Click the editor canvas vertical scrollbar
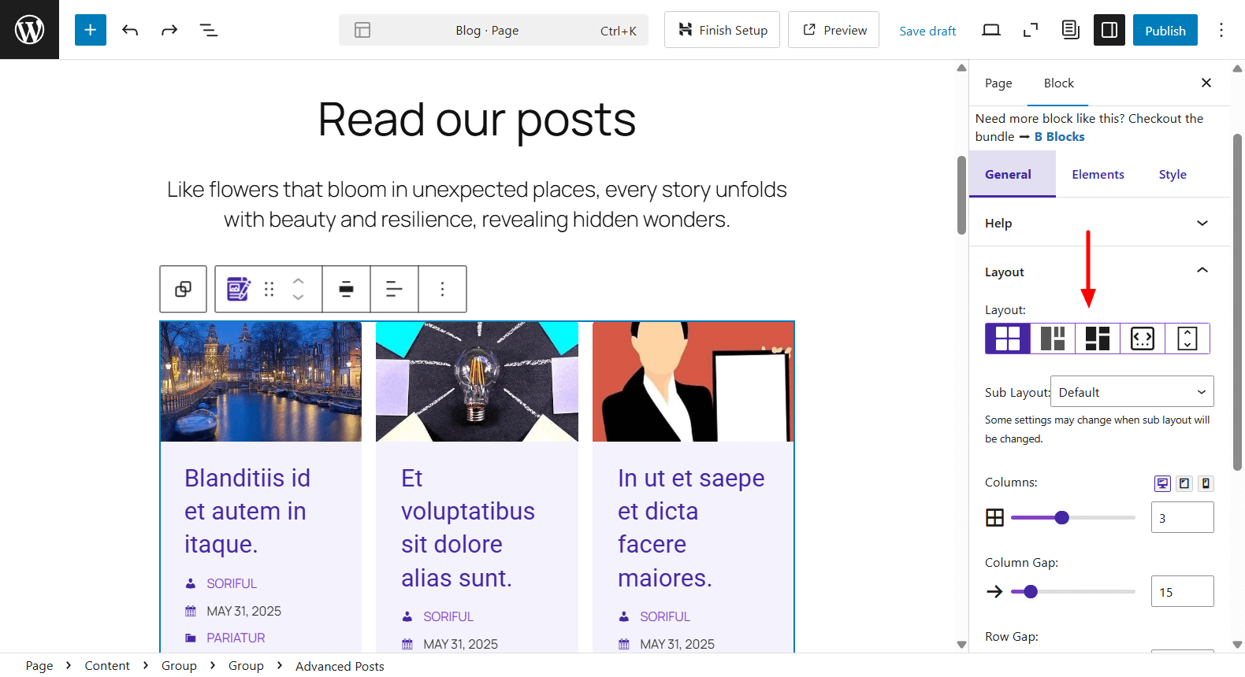 [x=961, y=195]
